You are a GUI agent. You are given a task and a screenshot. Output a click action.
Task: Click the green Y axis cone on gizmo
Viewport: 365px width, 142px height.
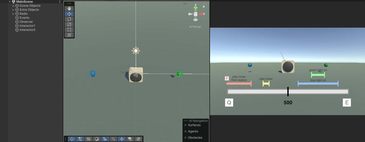[196, 9]
